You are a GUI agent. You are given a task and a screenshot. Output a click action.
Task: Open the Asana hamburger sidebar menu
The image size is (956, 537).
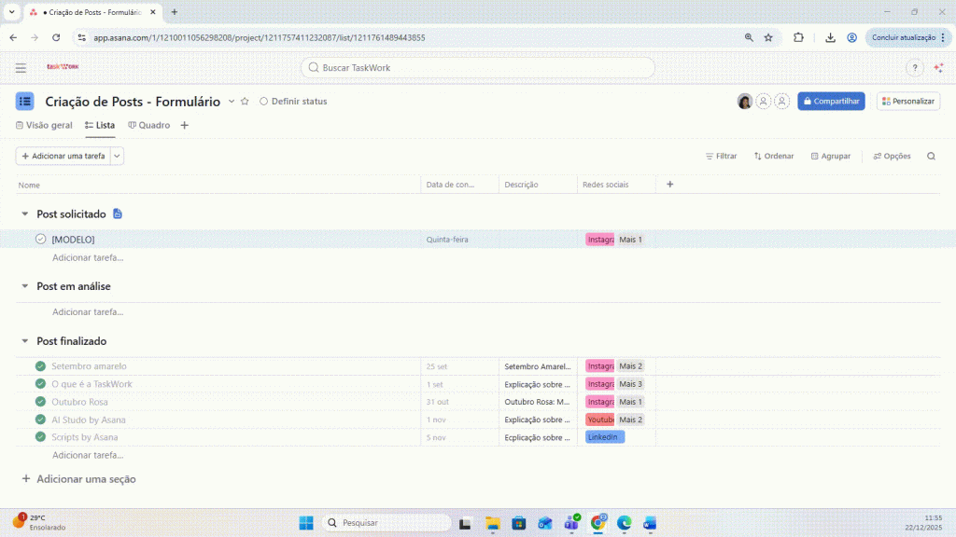[x=21, y=68]
